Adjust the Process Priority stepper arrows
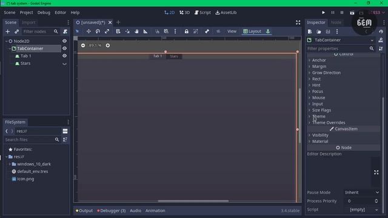Image resolution: width=388 pixels, height=218 pixels. 376,201
